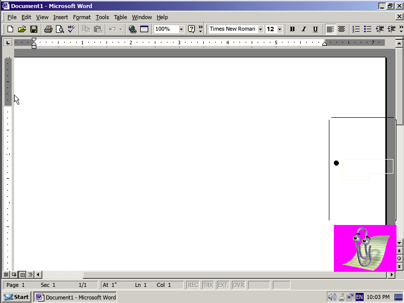Expand the 100% zoom dropdown
Viewport: 404px width, 303px height.
(x=182, y=29)
